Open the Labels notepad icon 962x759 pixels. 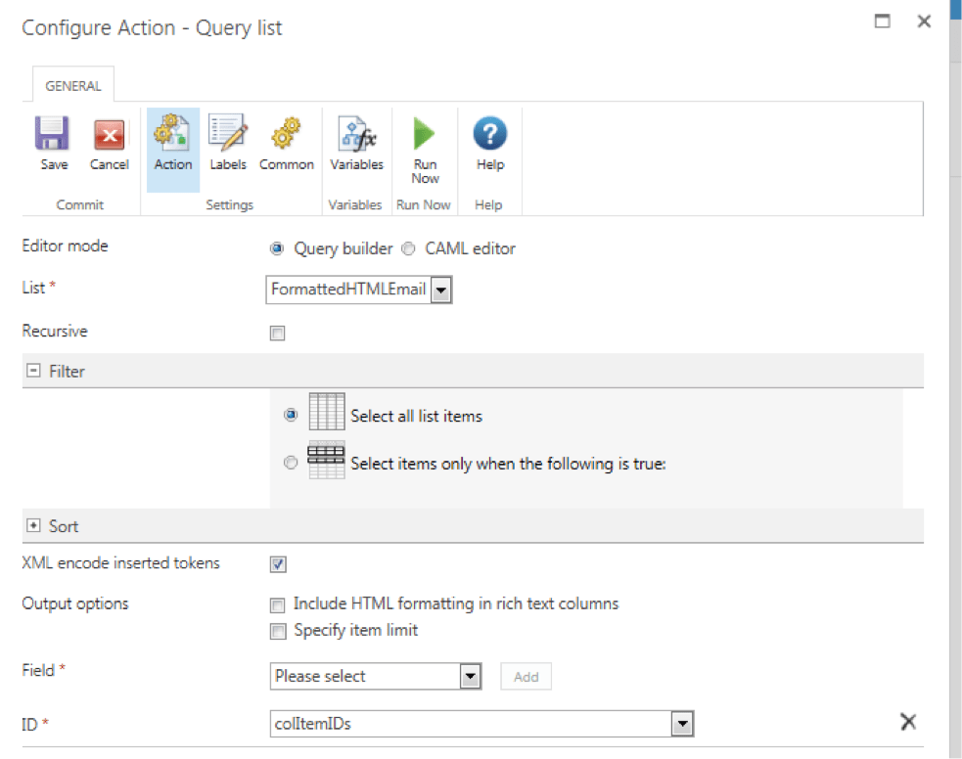228,132
